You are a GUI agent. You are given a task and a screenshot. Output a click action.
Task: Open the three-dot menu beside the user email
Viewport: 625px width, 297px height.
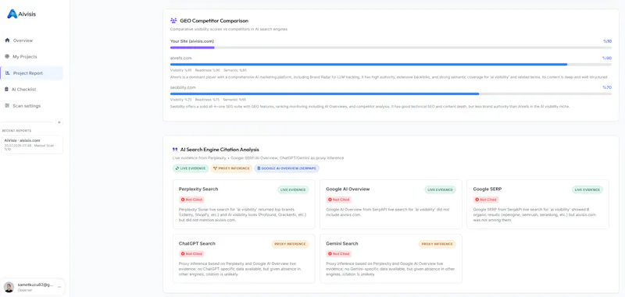point(59,287)
